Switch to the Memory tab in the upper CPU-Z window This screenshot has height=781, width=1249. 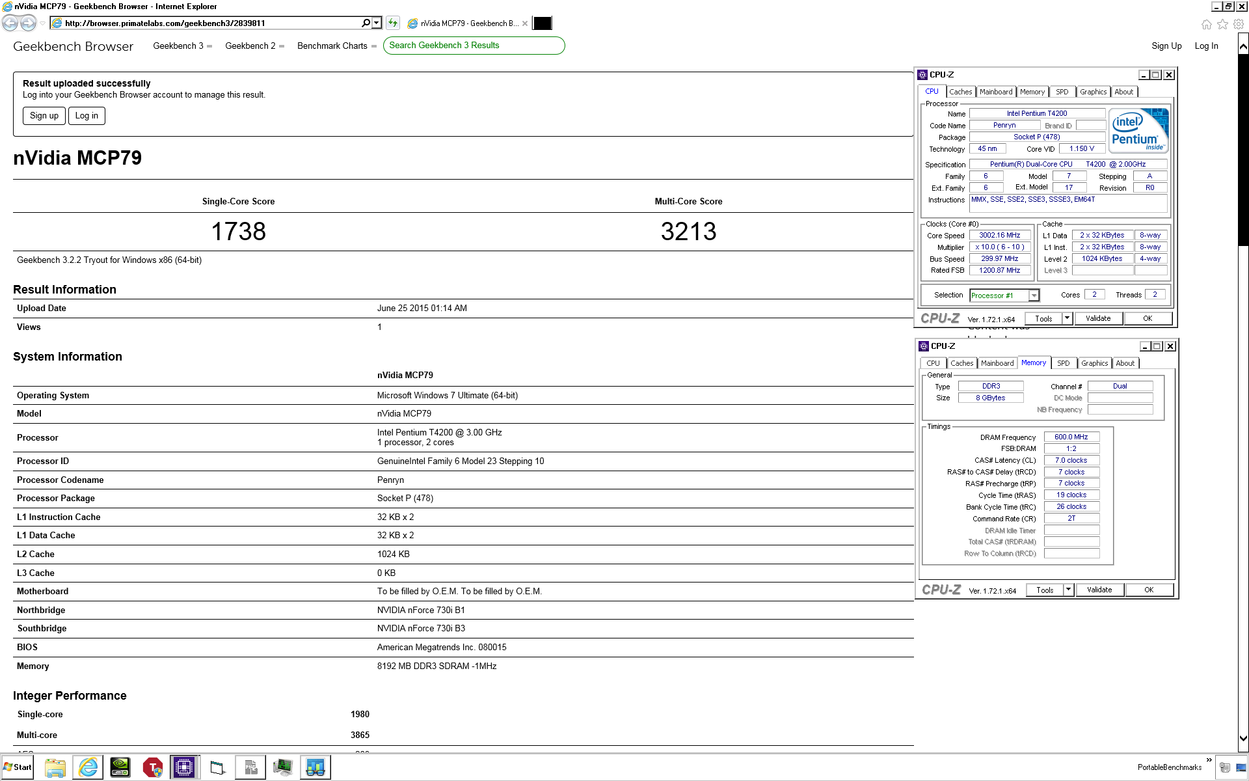click(x=1032, y=92)
